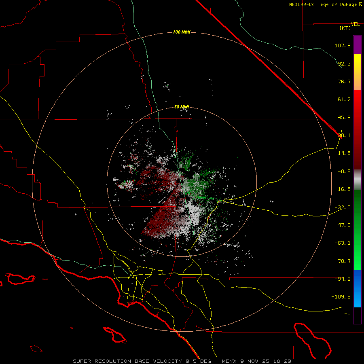Viewport: 364px width, 364px height.
Task: Pick the red segment of the velocity scale
Action: (x=357, y=129)
